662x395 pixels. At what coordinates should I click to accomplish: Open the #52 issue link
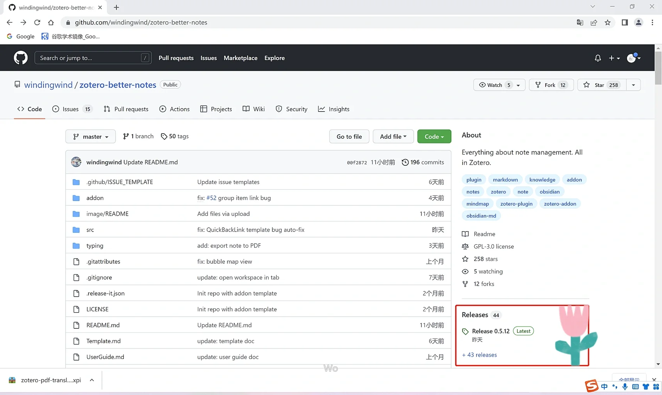[x=211, y=198]
